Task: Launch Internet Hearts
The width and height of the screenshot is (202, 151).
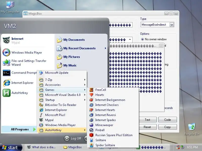Action: pos(113,110)
